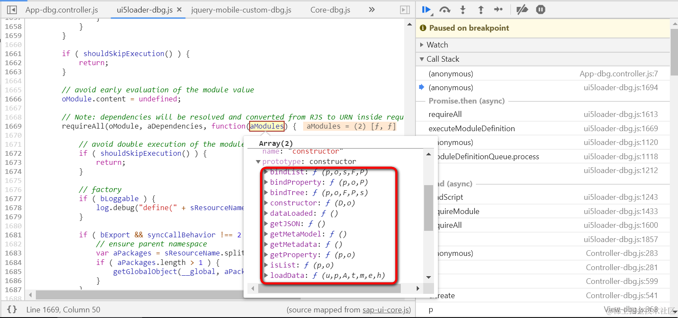The height and width of the screenshot is (318, 678).
Task: Open the Core-dbg.js tab
Action: pos(330,9)
